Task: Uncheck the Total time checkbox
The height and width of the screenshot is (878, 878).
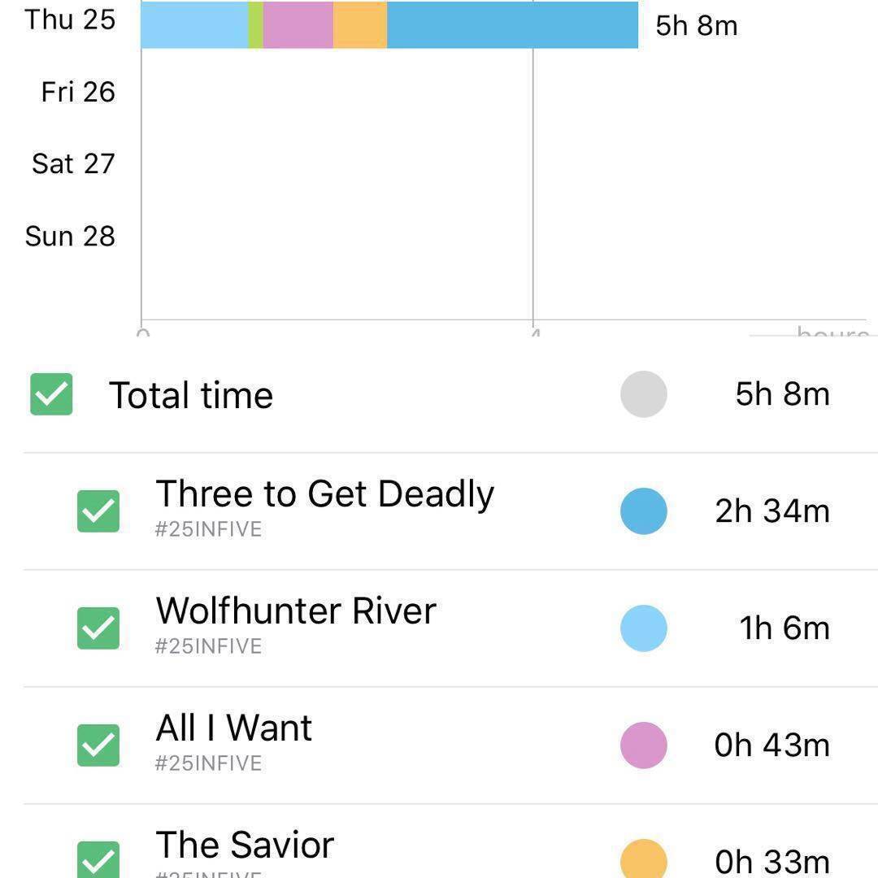Action: pyautogui.click(x=51, y=394)
